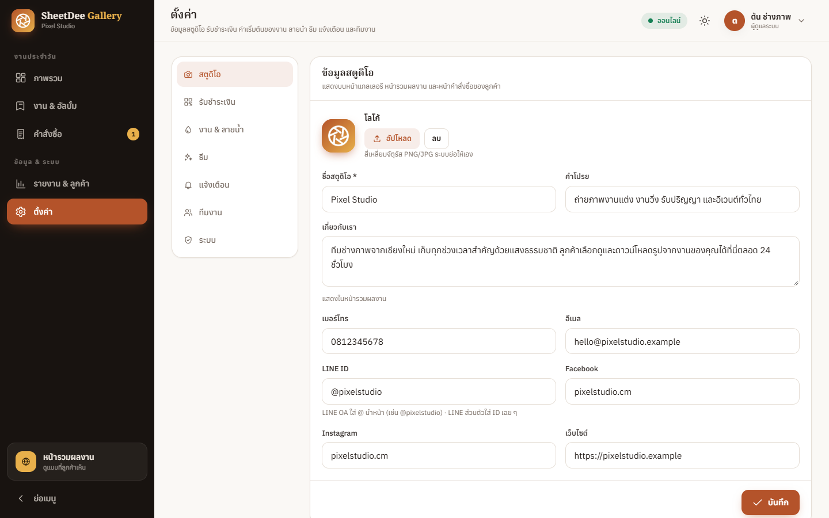Open งาน & อัลบั้ม in sidebar
Viewport: 829px width, 518px height.
pyautogui.click(x=77, y=106)
